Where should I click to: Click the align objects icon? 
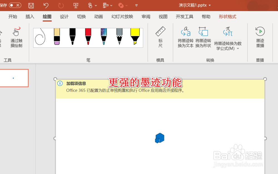click(106, 6)
